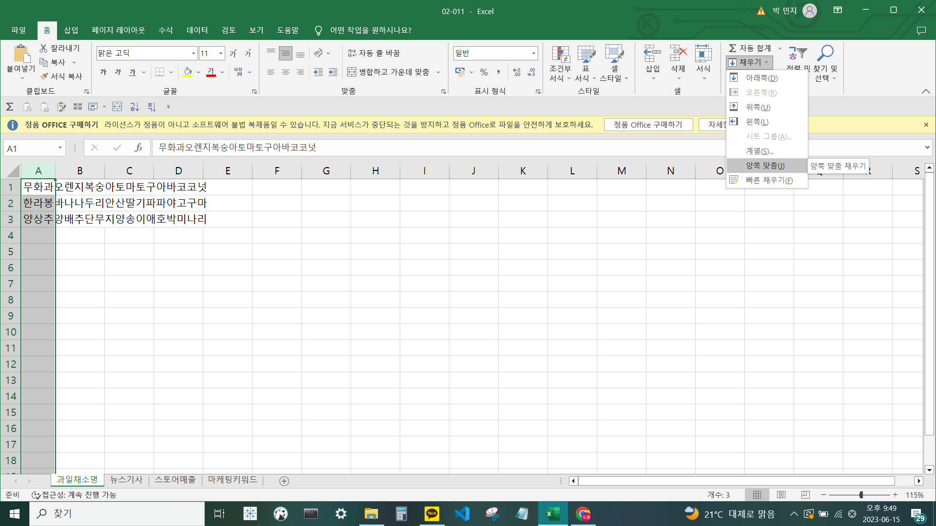Click the sort ascending icon in quick toolbar

134,107
